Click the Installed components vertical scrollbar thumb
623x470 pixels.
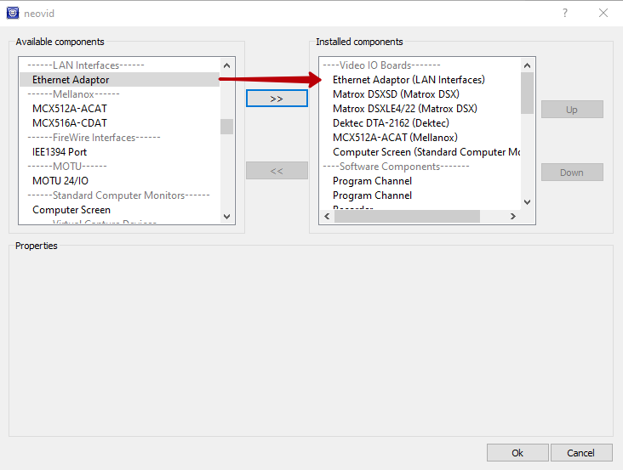(x=527, y=93)
